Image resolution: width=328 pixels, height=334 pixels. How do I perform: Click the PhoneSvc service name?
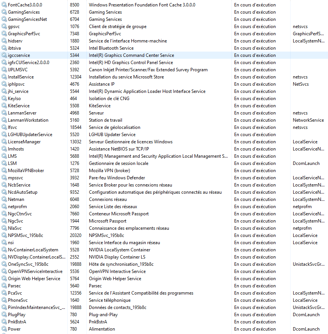click(18, 300)
